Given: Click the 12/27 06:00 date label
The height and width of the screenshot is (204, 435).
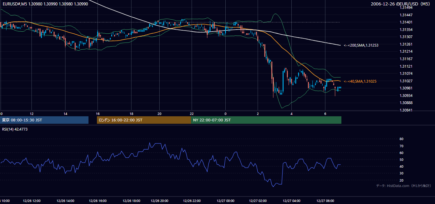Looking at the screenshot, I should (325, 201).
